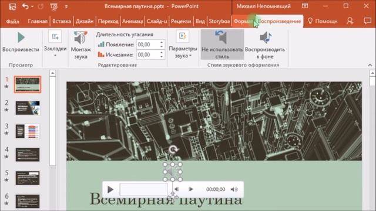
Task: Open ribbon display options icon
Action: pos(305,6)
